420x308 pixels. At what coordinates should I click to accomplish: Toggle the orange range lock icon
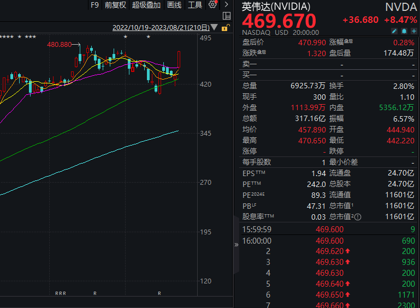pyautogui.click(x=226, y=28)
